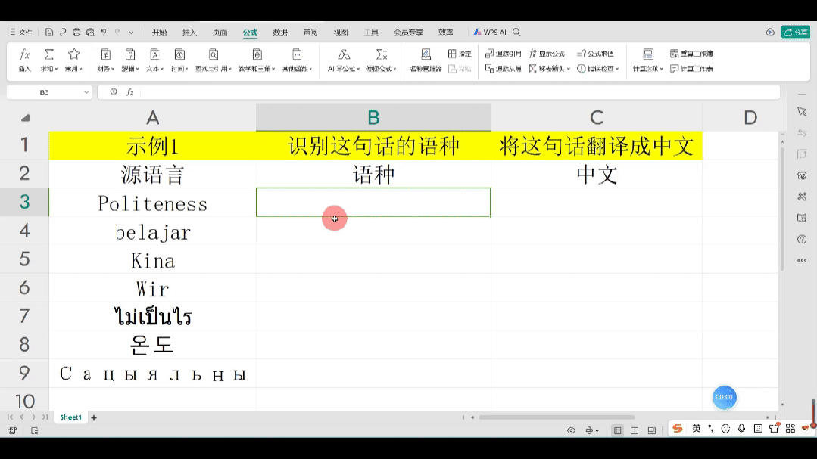The height and width of the screenshot is (459, 817).
Task: Open the commonly used functions star icon
Action: pos(74,54)
